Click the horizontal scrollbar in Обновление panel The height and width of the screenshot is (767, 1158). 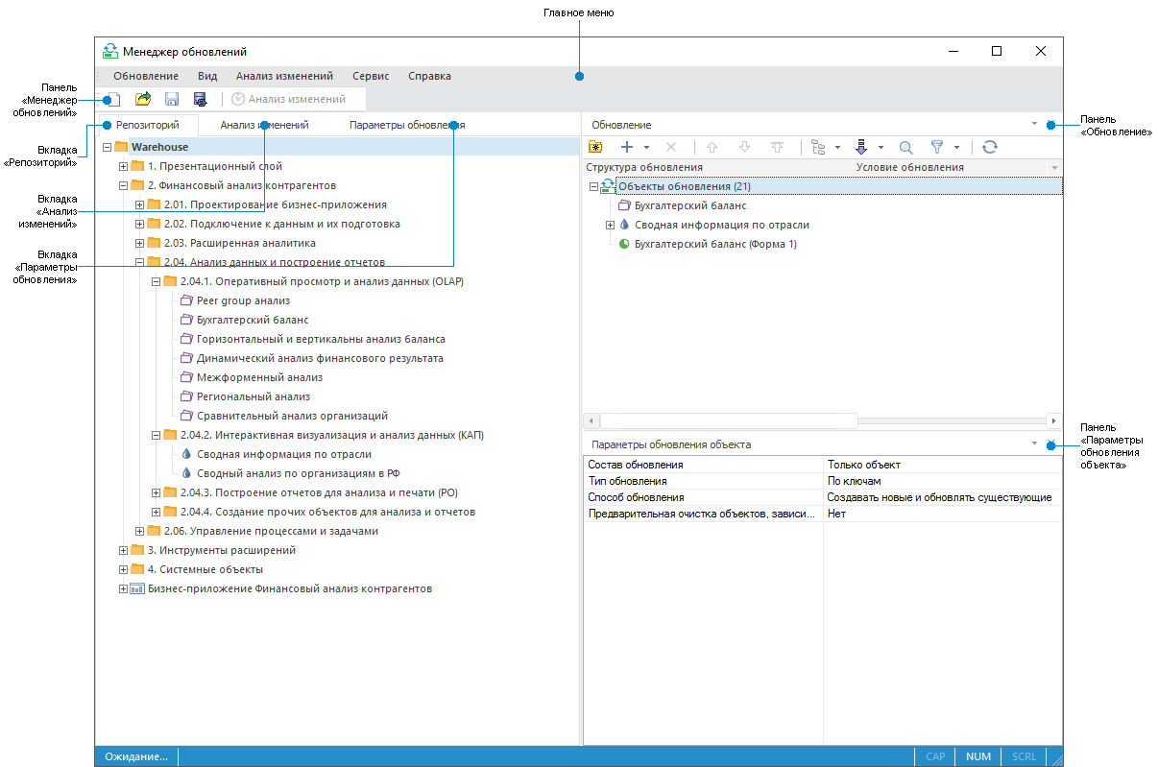(728, 420)
